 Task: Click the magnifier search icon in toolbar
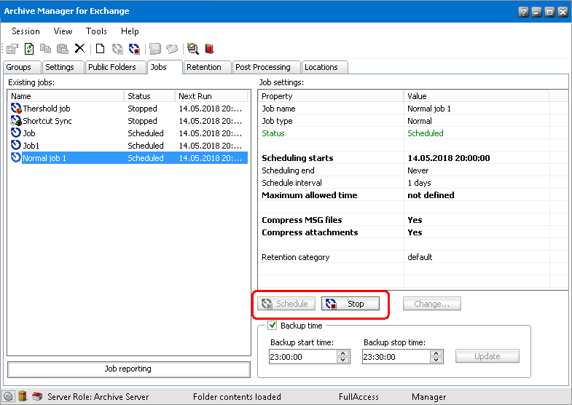point(192,49)
